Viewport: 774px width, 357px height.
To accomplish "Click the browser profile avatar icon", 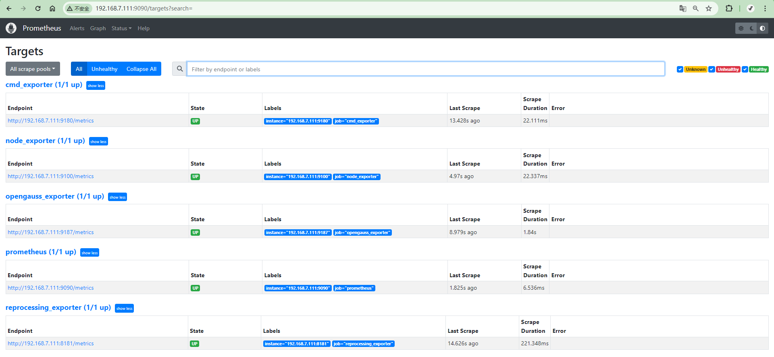I will point(750,8).
